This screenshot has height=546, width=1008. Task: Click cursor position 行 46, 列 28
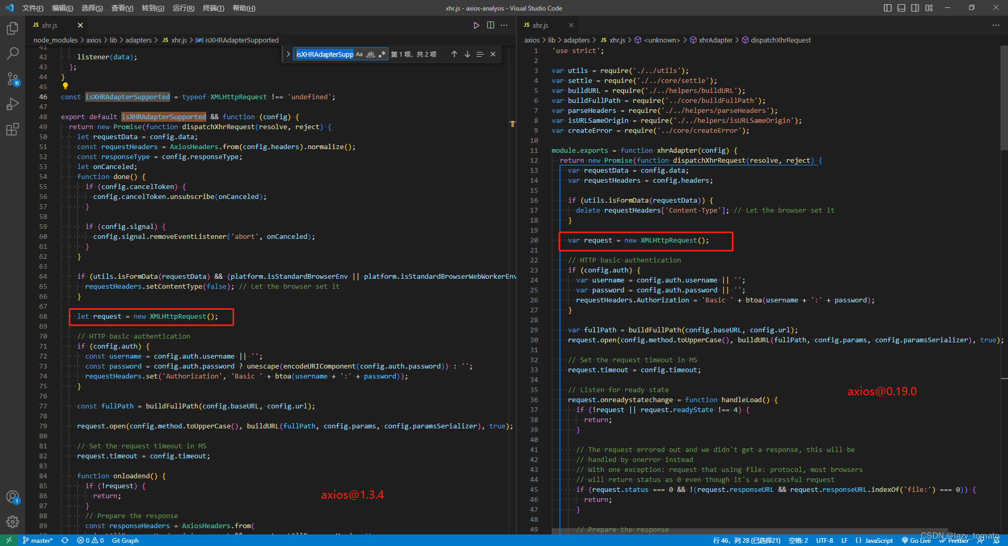(x=747, y=540)
